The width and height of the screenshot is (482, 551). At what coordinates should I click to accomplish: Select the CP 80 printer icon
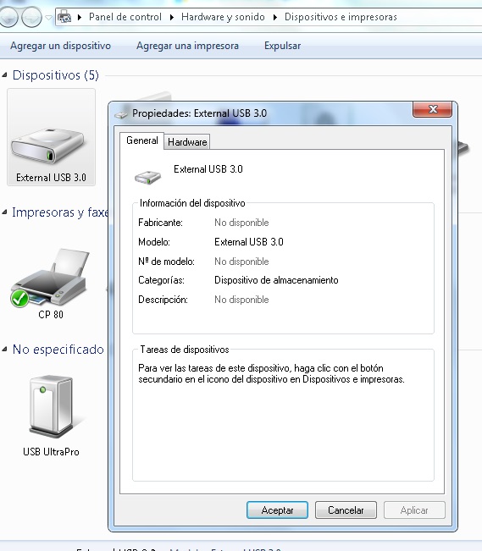50,278
